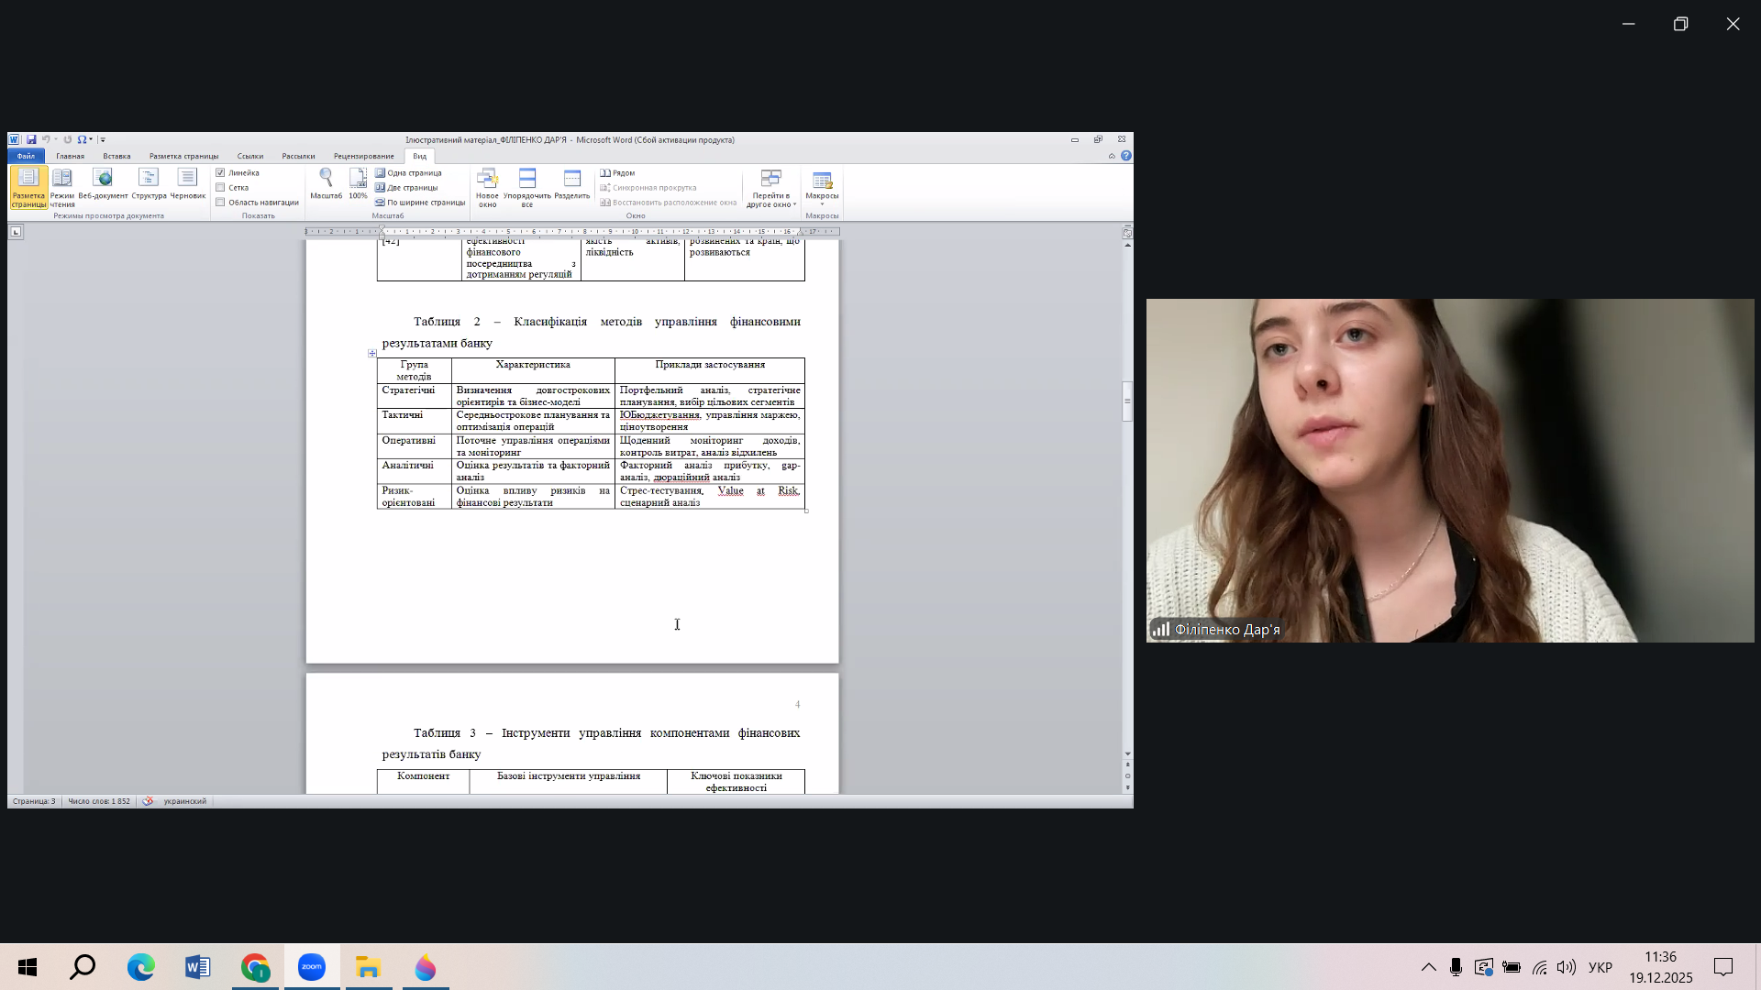Click Упорядочить все windows icon
This screenshot has height=990, width=1761.
click(526, 187)
